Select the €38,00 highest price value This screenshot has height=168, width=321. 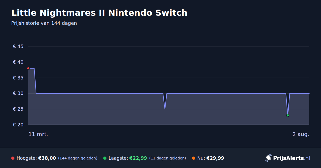coord(47,158)
